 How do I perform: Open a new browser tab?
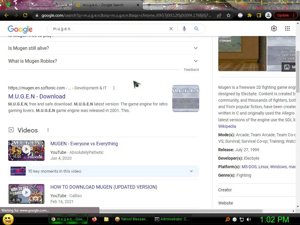(149, 5)
